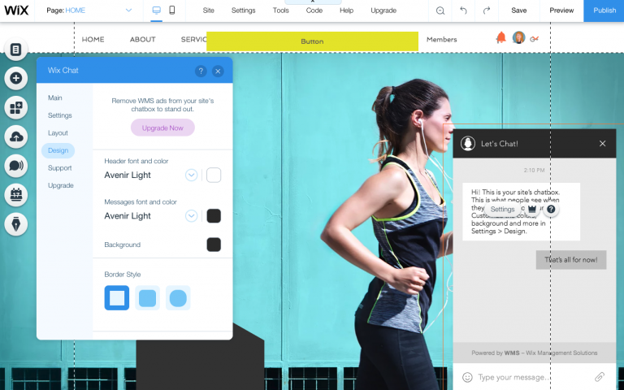Click the member avatar photo
624x390 pixels.
[x=518, y=38]
